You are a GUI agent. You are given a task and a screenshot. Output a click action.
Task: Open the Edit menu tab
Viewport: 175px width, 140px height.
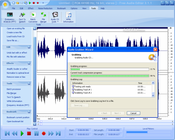tap(22, 8)
